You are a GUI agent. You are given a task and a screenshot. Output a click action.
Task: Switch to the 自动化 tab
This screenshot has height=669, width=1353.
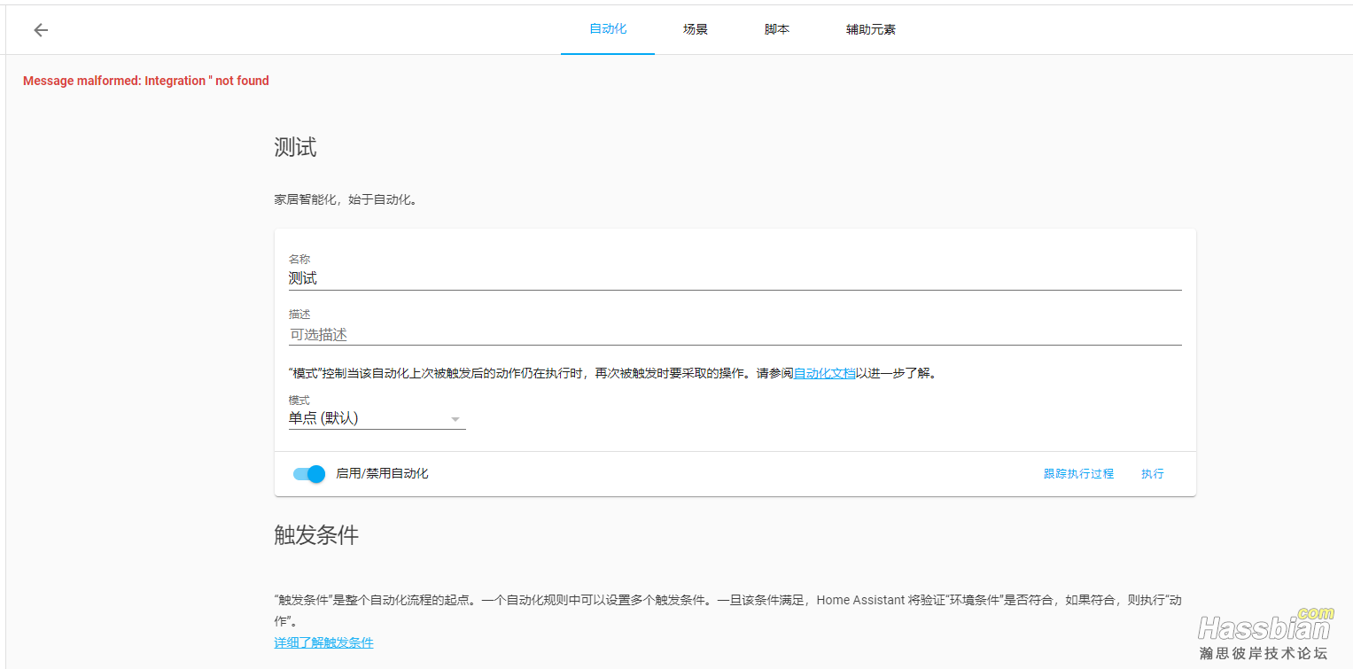608,29
